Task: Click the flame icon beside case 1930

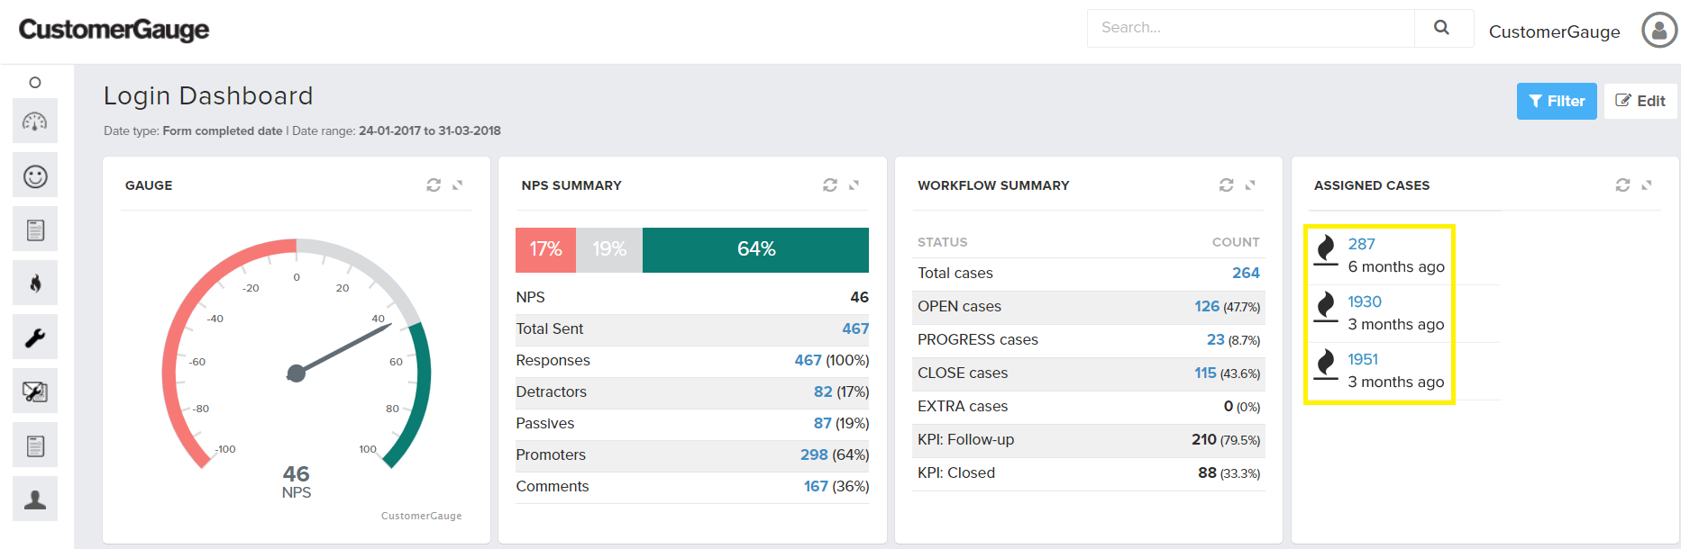Action: coord(1326,308)
